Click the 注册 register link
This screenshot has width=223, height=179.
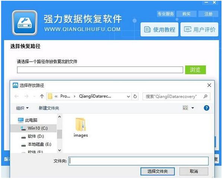[208, 14]
